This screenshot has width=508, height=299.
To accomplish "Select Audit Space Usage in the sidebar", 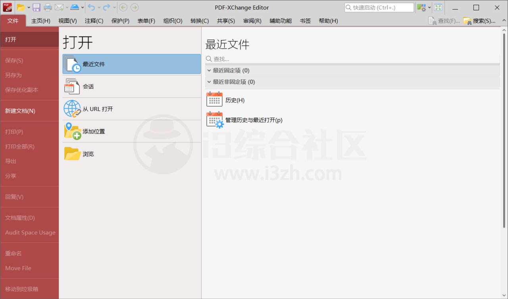I will click(29, 232).
